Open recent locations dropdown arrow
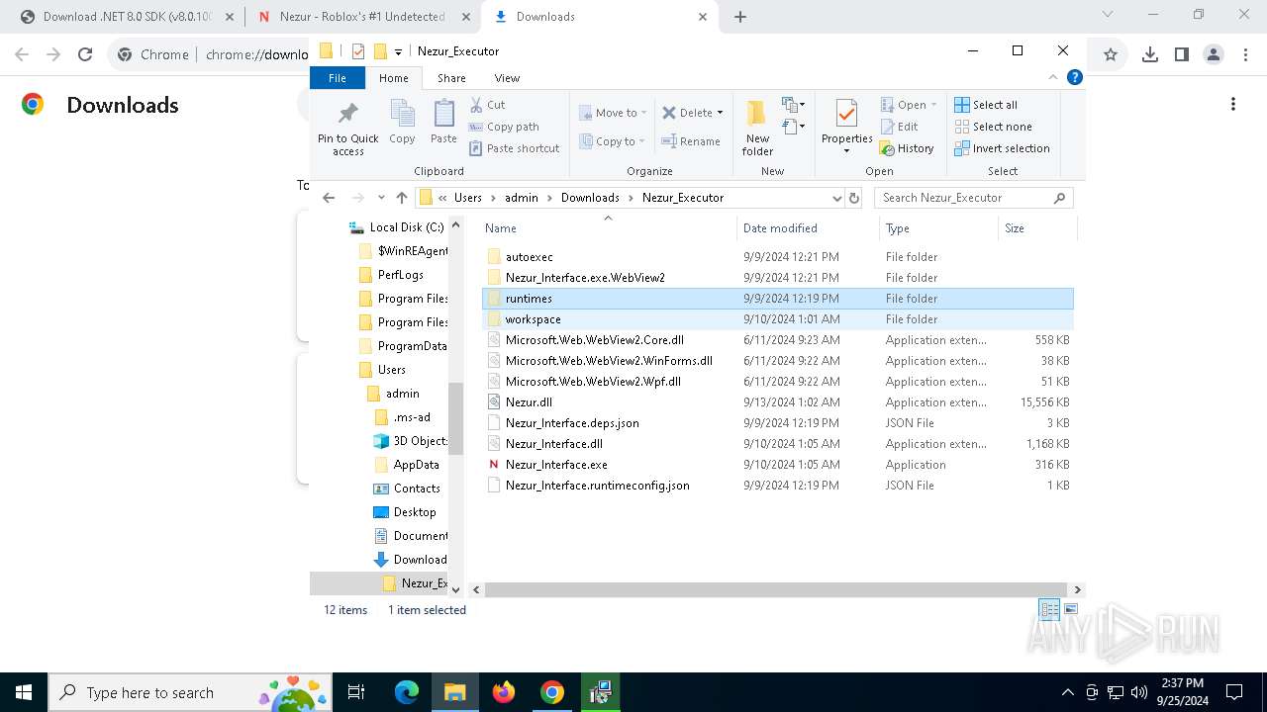 pos(380,198)
